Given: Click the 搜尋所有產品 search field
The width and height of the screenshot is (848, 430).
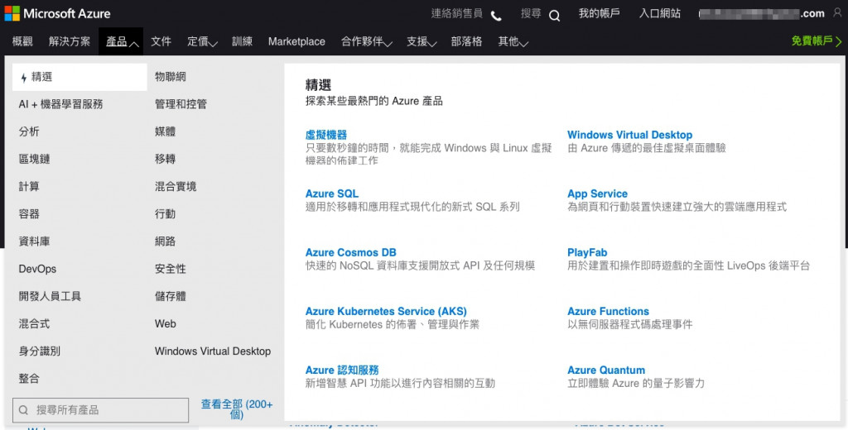Looking at the screenshot, I should [100, 410].
